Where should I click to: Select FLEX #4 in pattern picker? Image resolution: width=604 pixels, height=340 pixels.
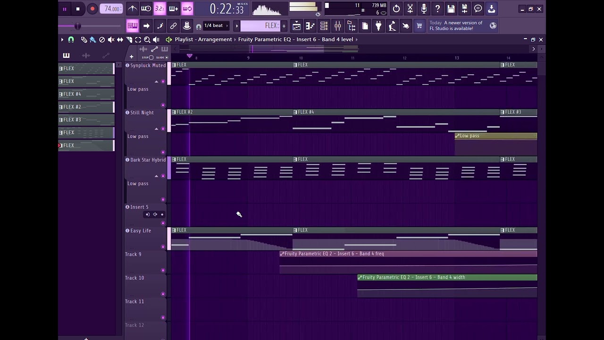click(x=86, y=94)
